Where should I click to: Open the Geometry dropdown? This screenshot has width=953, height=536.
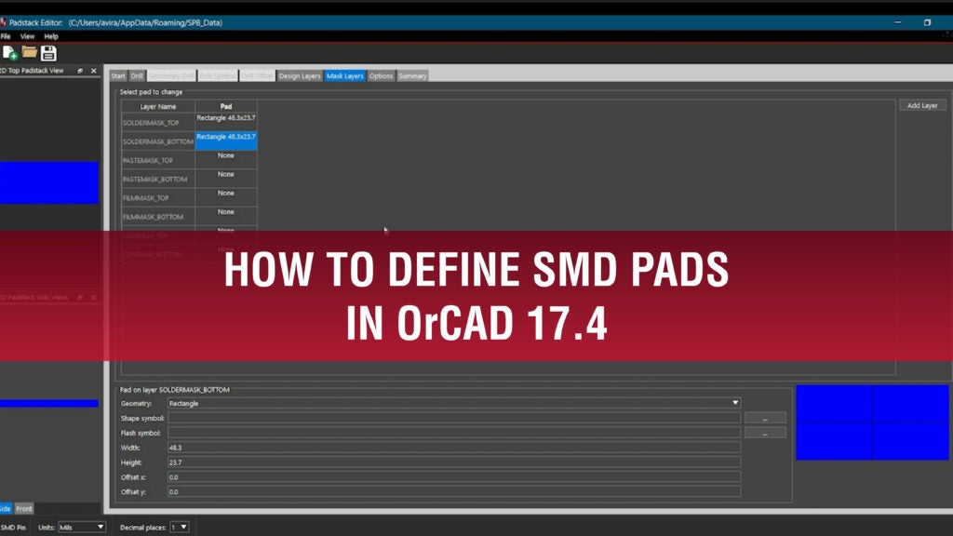point(735,403)
